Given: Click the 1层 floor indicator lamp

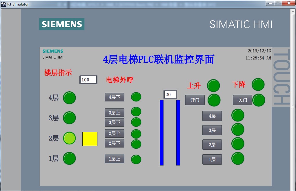Looking at the screenshot, I should click(69, 159).
